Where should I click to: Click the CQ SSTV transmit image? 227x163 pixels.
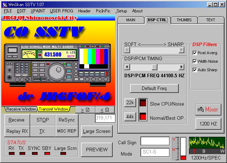click(x=58, y=61)
